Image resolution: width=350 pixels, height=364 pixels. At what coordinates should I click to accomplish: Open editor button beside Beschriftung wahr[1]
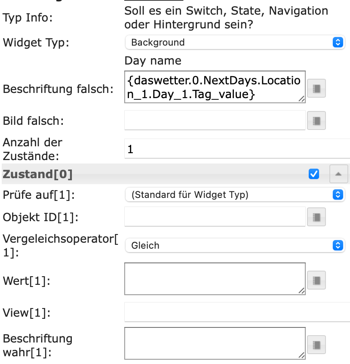coord(316,345)
